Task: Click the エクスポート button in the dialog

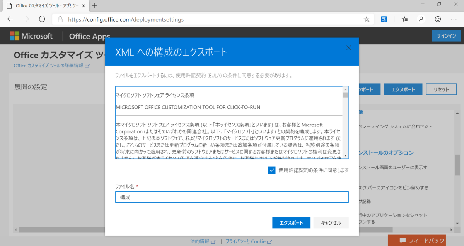Action: click(291, 222)
